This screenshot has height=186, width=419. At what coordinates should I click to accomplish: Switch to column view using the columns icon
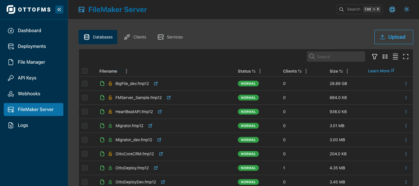tap(385, 57)
